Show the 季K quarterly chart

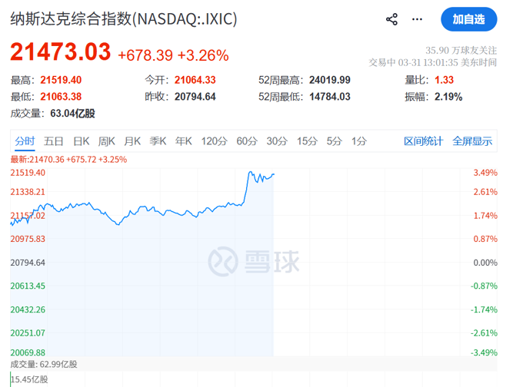coord(158,141)
